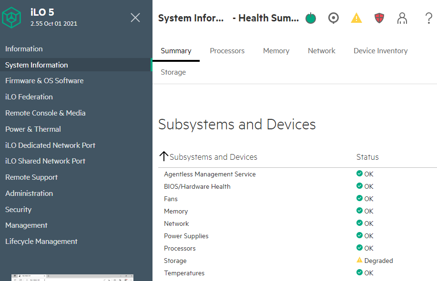437x281 pixels.
Task: Go to Lifecycle Management
Action: point(41,241)
